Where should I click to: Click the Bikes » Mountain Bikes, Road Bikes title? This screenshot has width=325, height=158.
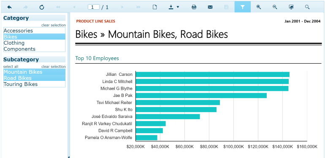pos(152,34)
